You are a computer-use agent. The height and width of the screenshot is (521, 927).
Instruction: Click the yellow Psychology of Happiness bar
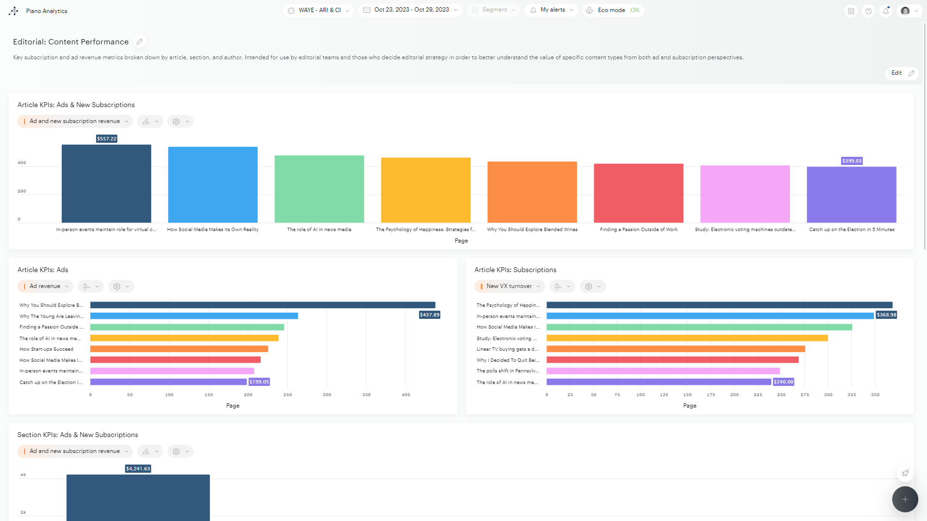(426, 190)
